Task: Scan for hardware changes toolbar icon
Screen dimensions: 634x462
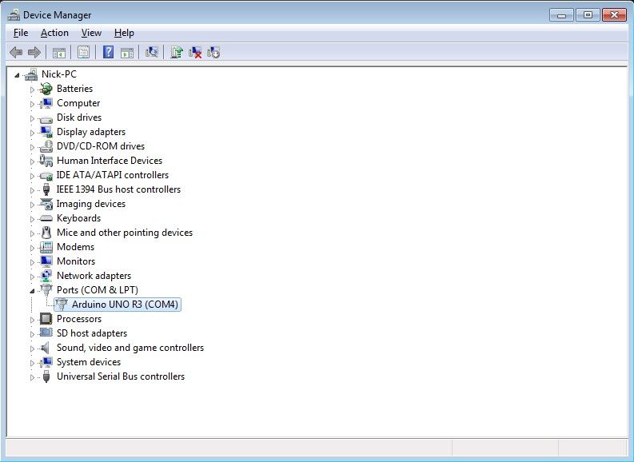Action: point(151,53)
